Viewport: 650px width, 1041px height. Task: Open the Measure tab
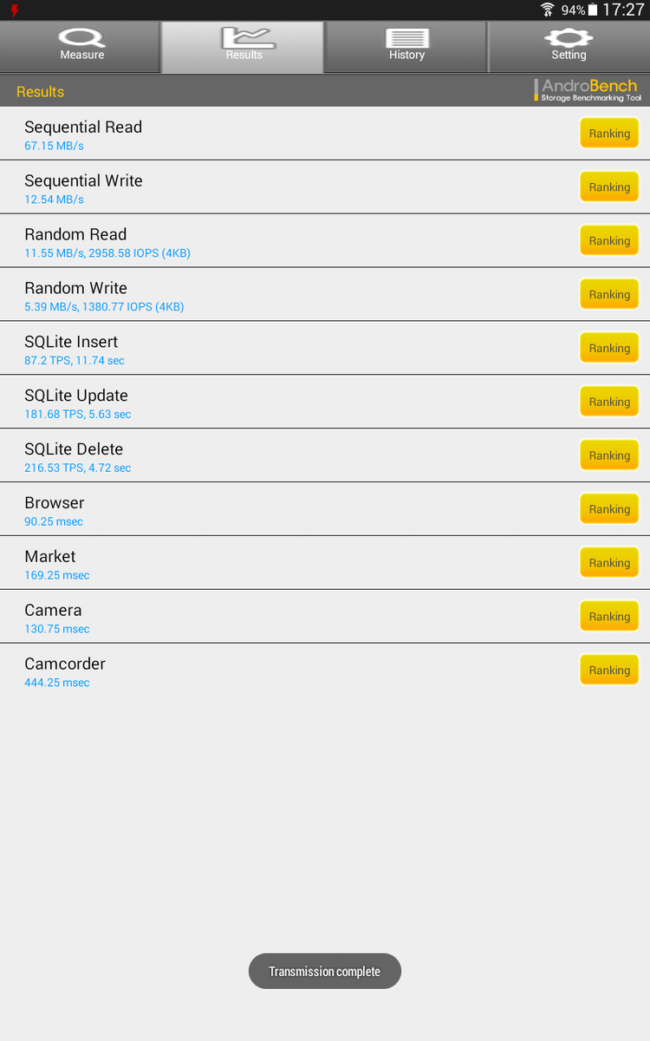pyautogui.click(x=81, y=47)
